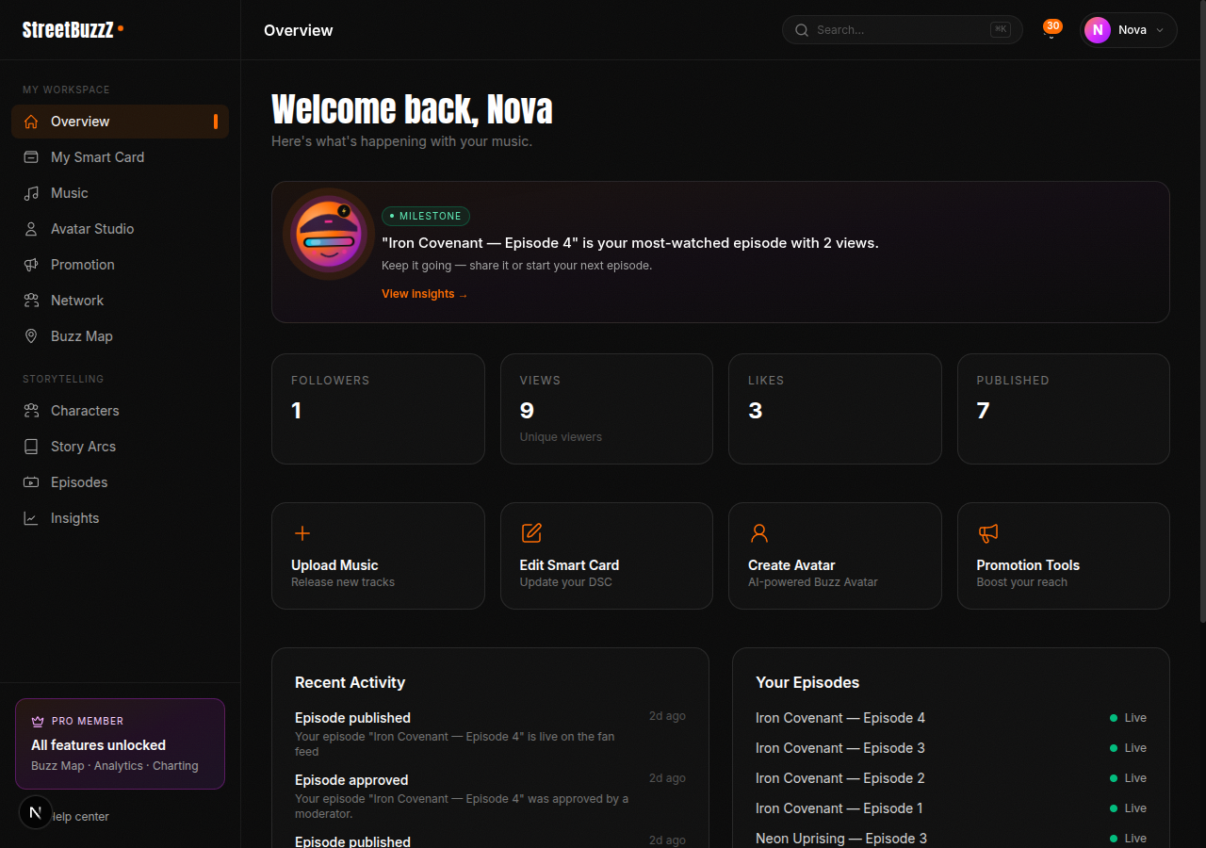Go to Music section
This screenshot has height=848, width=1206.
(x=120, y=193)
